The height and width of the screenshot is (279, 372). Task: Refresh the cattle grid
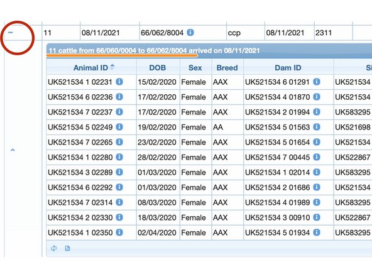pyautogui.click(x=54, y=248)
